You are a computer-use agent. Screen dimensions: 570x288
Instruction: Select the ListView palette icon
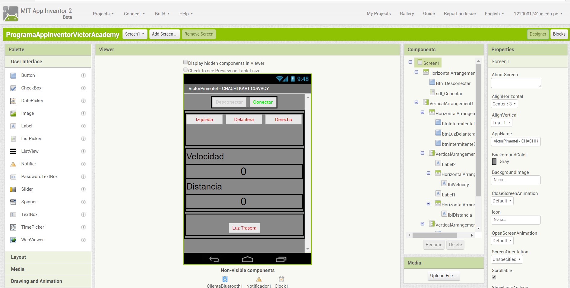(x=13, y=151)
